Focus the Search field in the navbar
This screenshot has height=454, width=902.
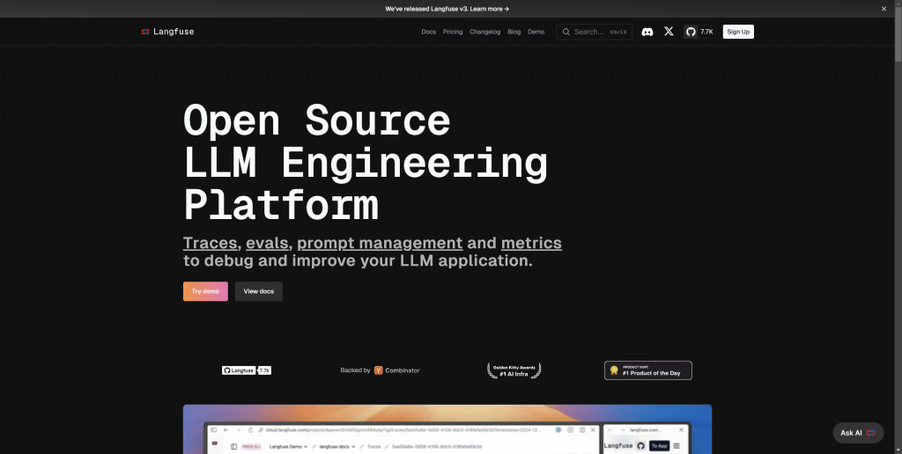pyautogui.click(x=595, y=32)
